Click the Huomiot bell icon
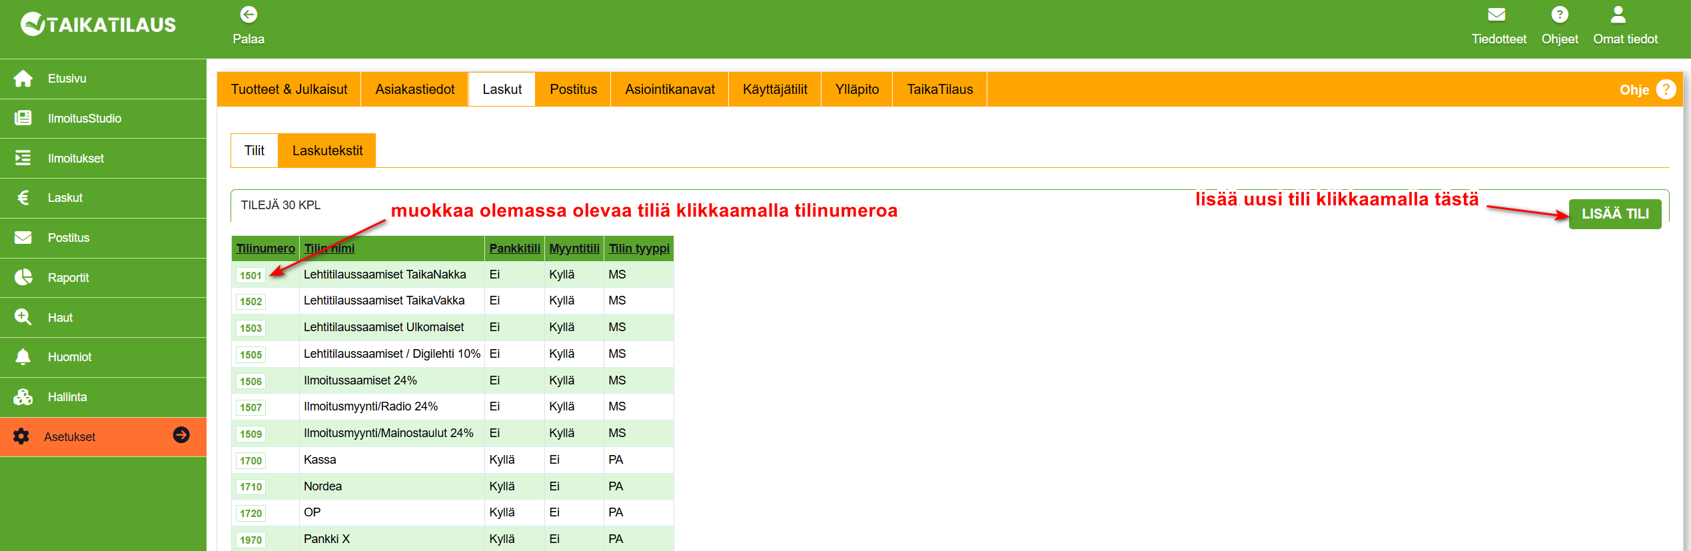 [23, 357]
